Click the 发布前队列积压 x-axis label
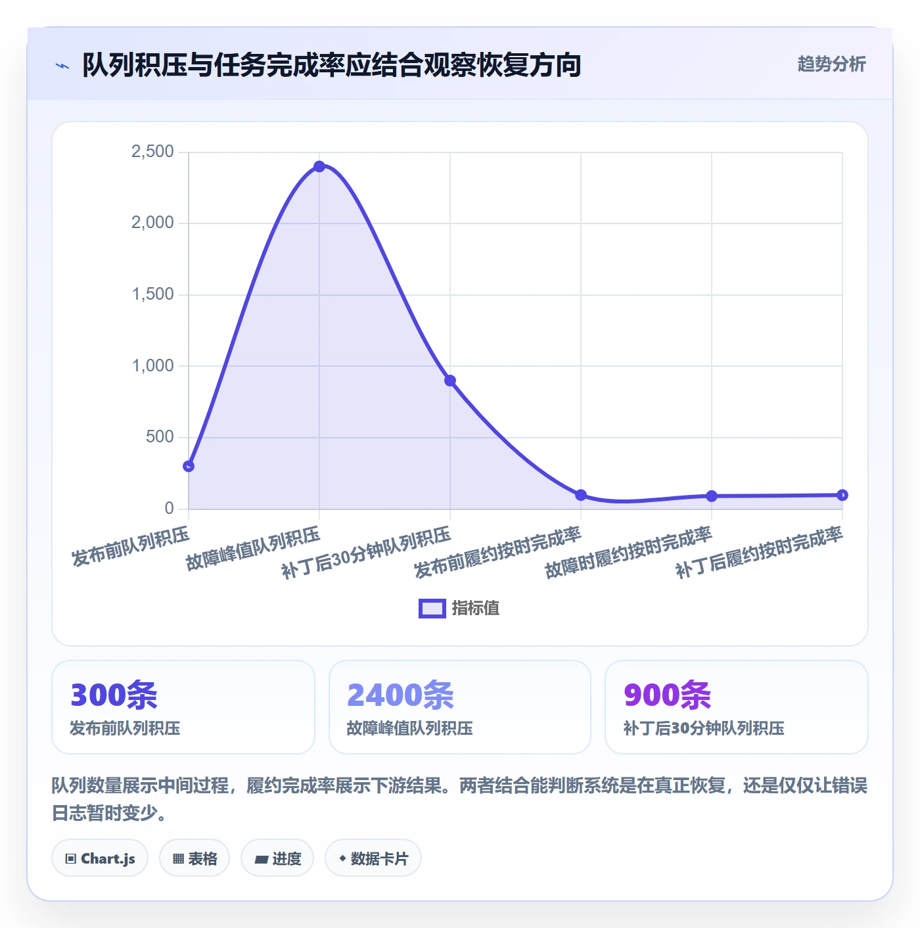Image resolution: width=920 pixels, height=928 pixels. point(130,546)
